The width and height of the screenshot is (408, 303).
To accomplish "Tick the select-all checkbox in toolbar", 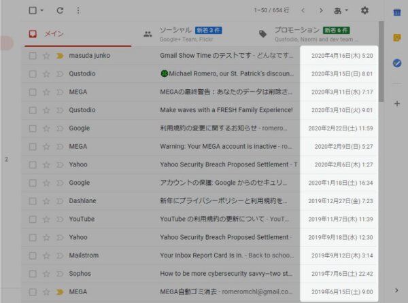I will pyautogui.click(x=33, y=10).
